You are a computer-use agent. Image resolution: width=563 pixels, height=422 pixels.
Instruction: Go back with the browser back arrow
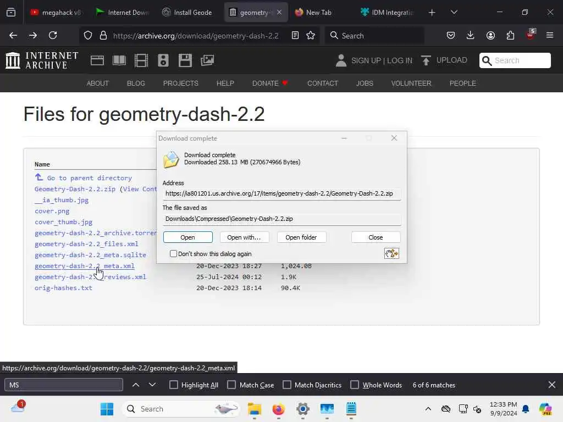click(13, 36)
